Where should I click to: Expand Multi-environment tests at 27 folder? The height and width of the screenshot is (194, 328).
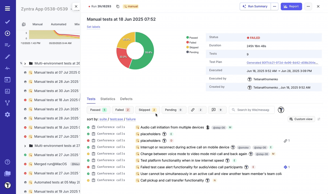click(25, 146)
